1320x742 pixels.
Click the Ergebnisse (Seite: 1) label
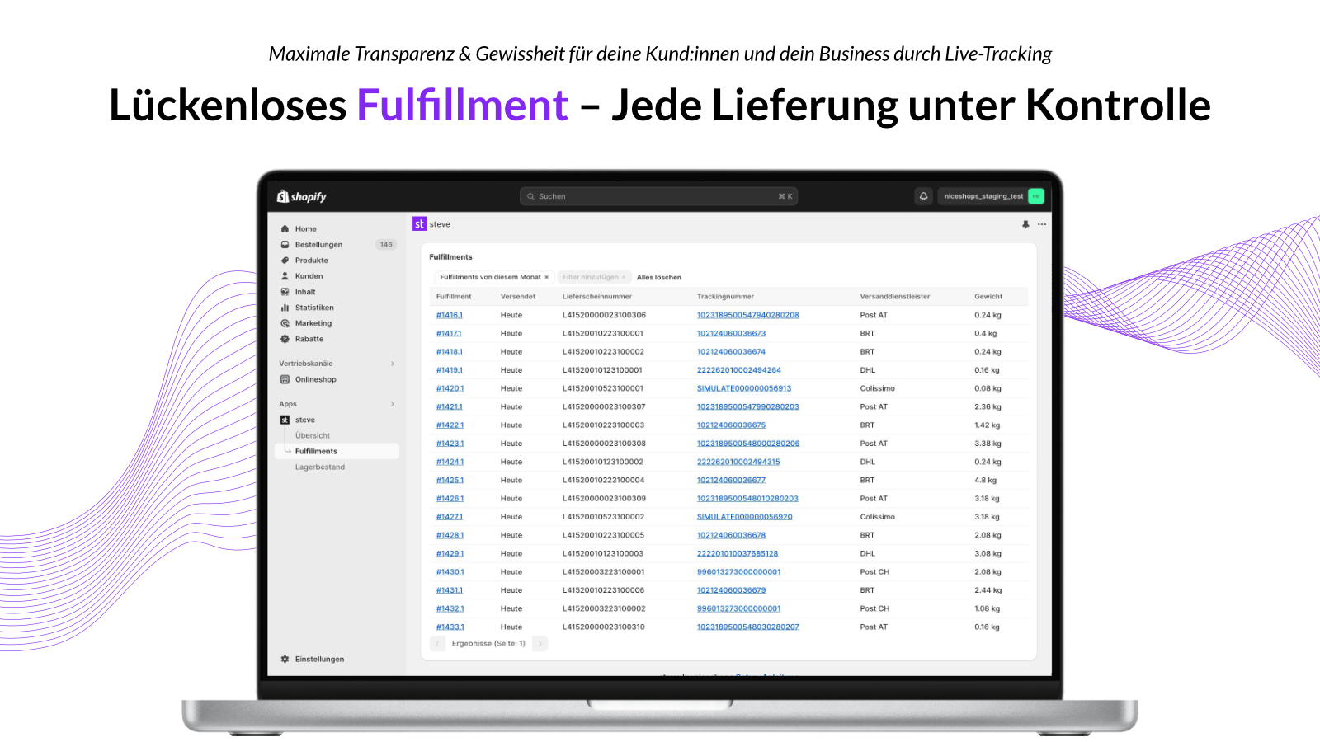click(488, 644)
